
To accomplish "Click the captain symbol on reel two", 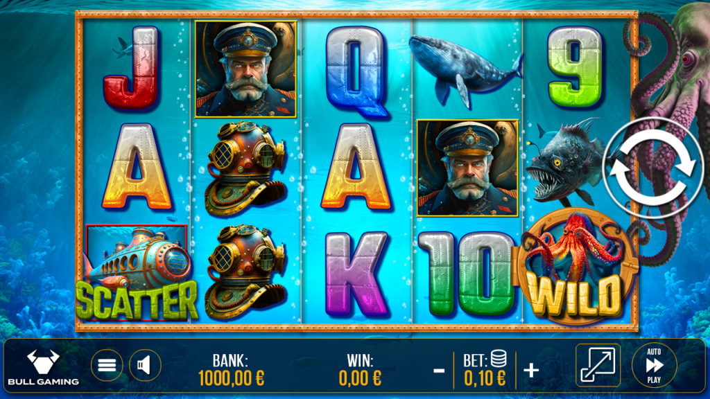I will point(246,69).
